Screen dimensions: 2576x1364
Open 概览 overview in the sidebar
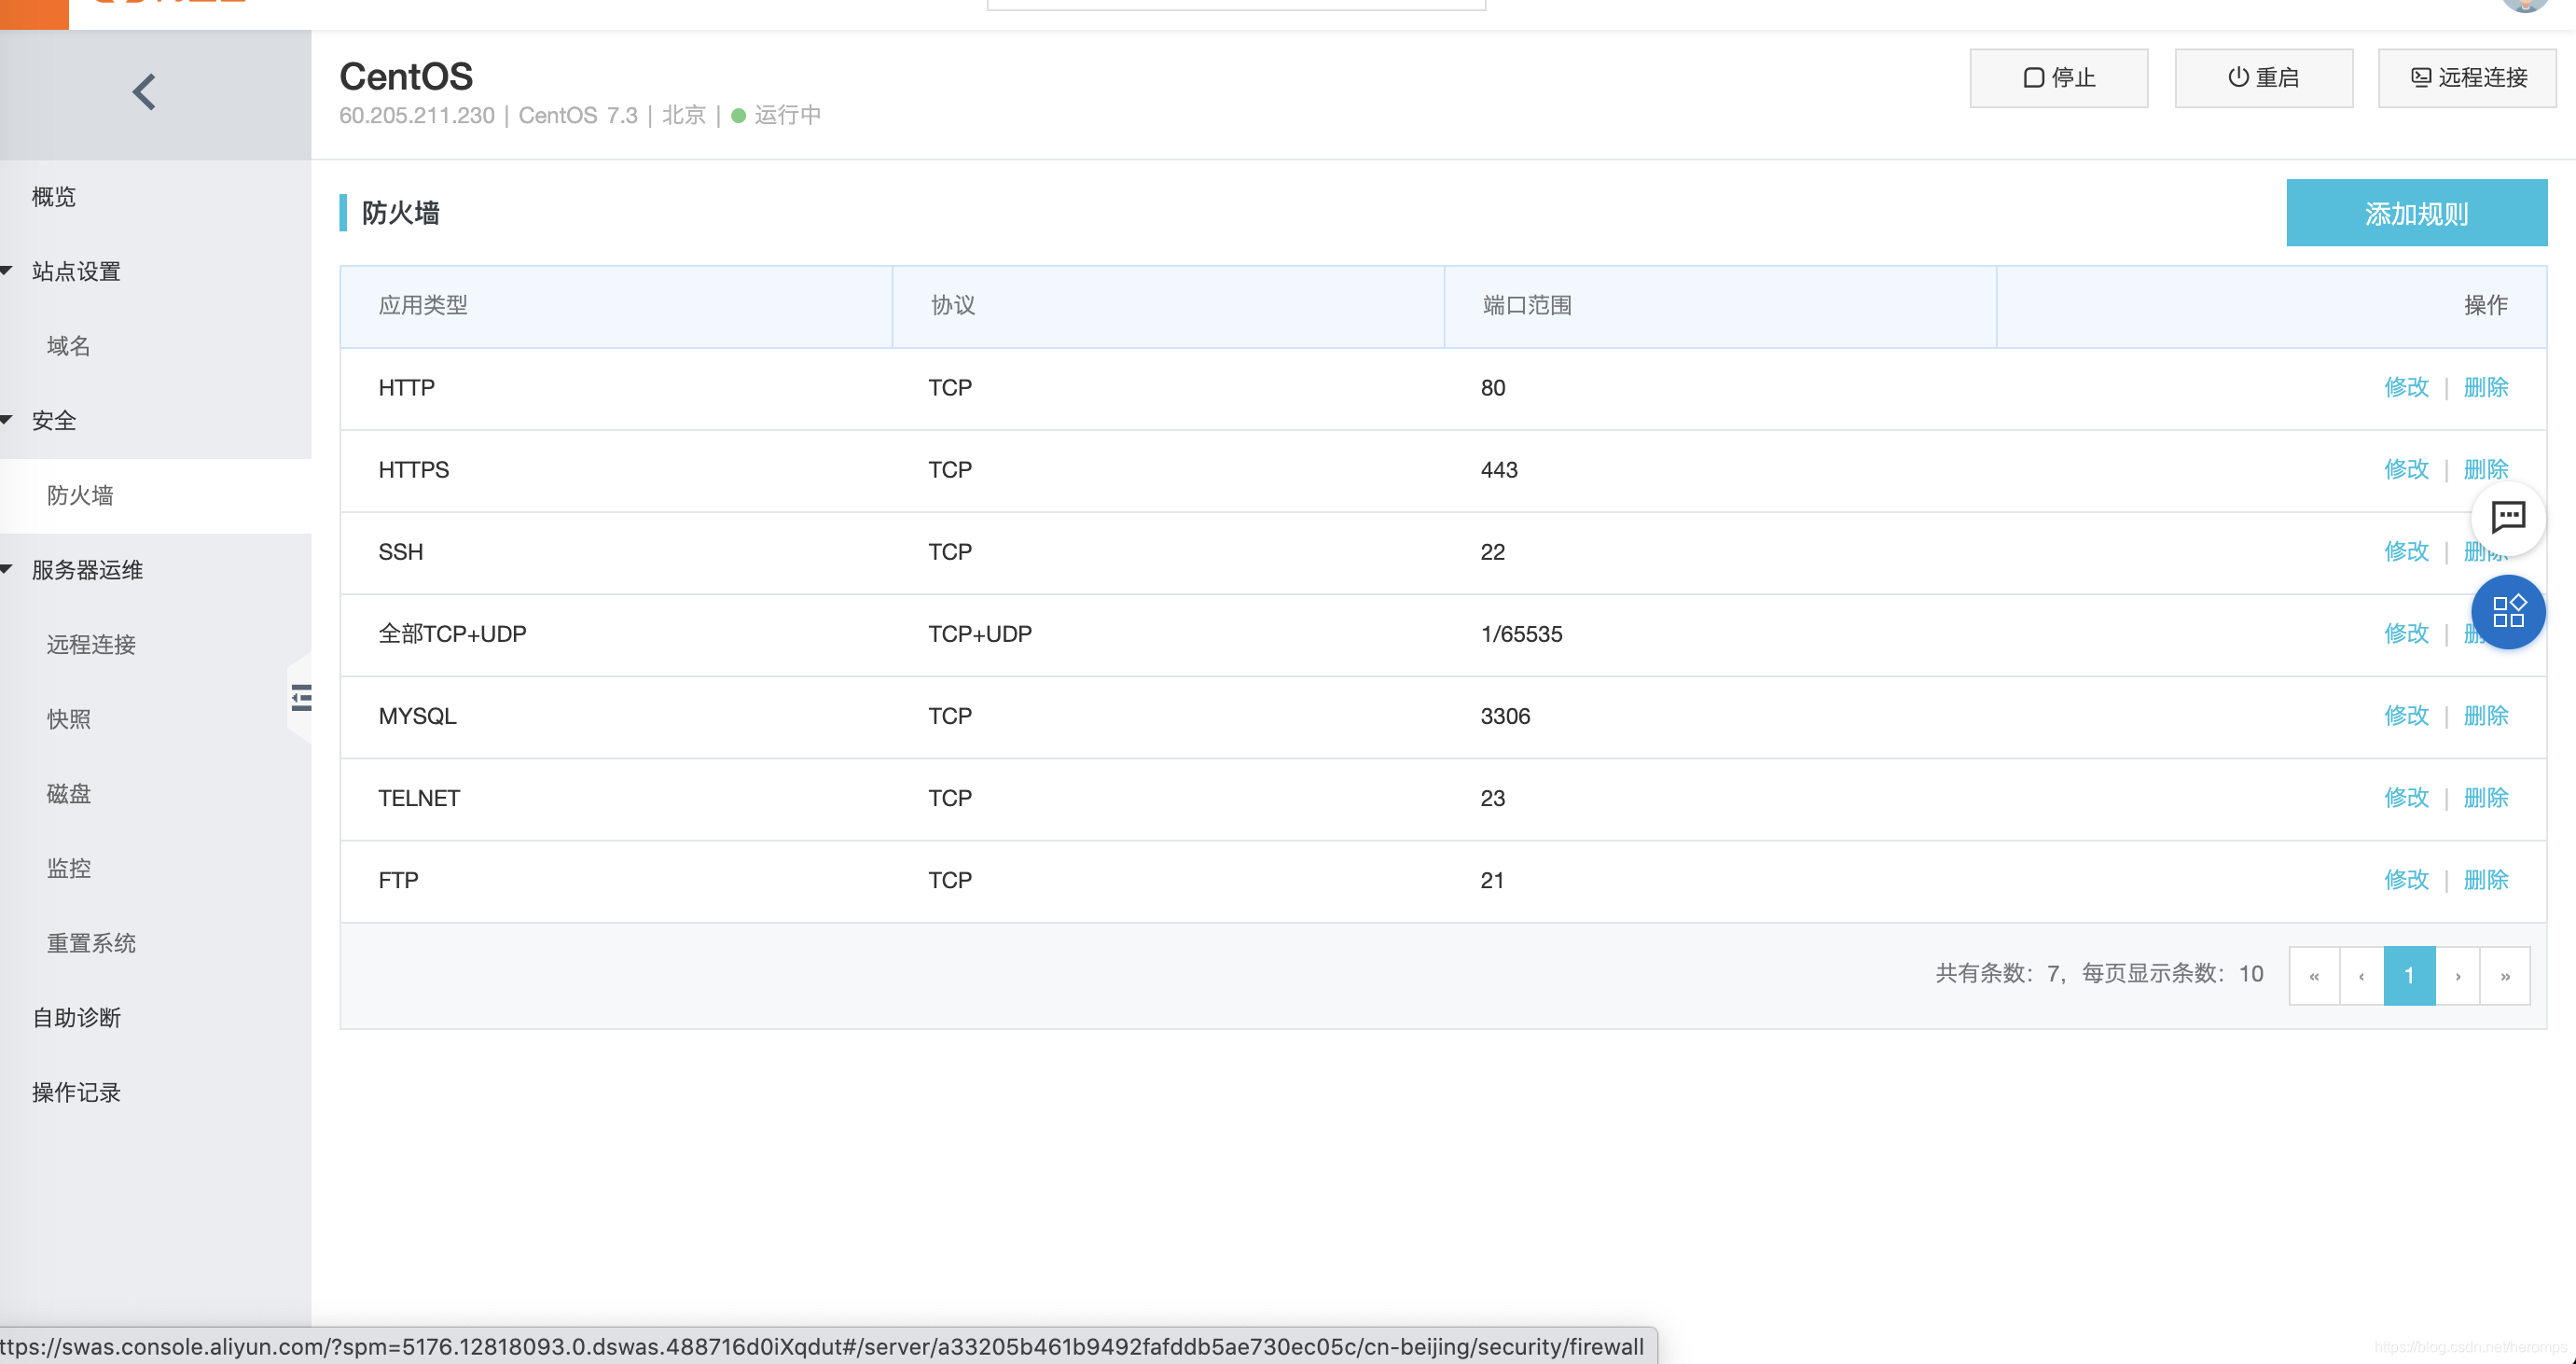54,196
